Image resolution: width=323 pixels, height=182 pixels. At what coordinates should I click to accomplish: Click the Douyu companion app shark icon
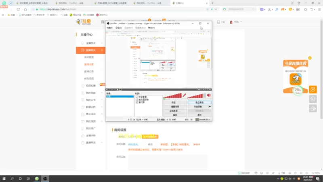[x=296, y=79]
